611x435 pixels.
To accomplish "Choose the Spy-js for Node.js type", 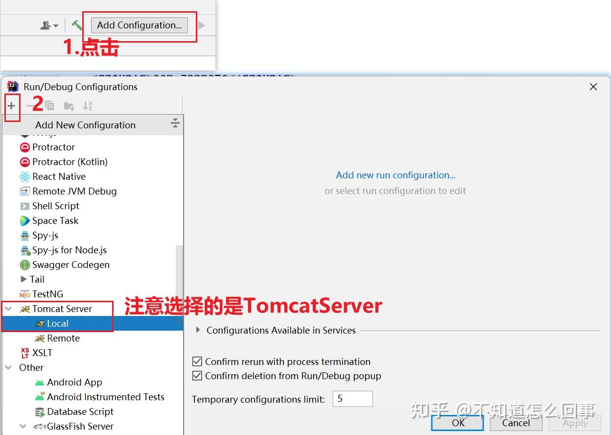I will tap(70, 250).
